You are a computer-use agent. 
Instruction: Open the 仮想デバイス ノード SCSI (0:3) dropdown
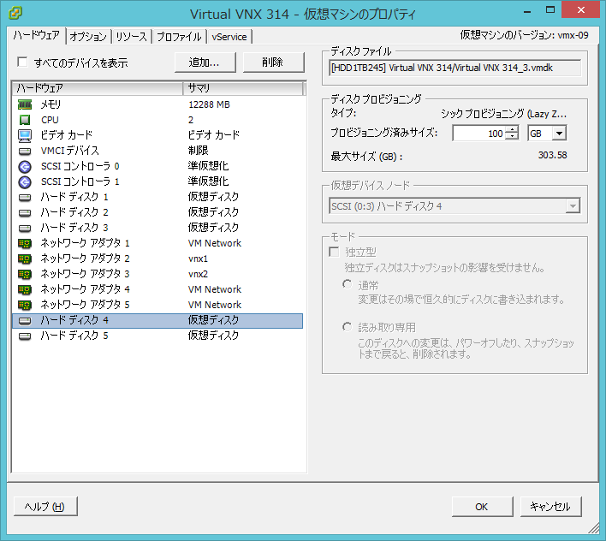(573, 206)
